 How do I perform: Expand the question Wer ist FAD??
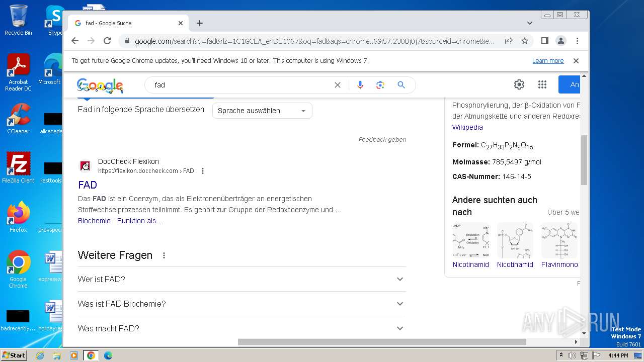[x=242, y=279]
